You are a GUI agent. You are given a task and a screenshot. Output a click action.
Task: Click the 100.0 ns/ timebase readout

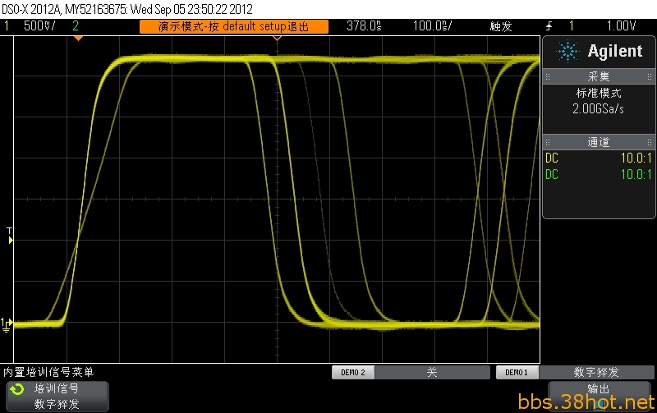coord(433,26)
